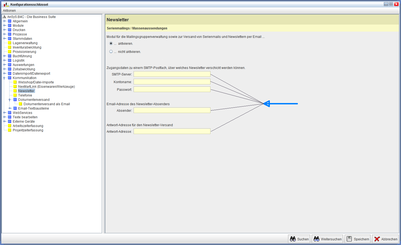
Task: Click into the SMTP-Server input field
Action: click(172, 74)
